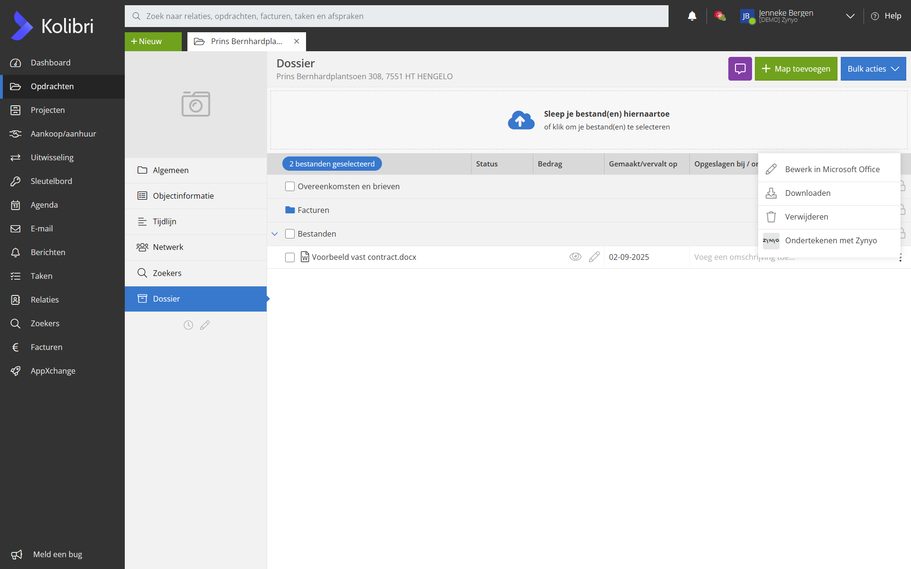The width and height of the screenshot is (911, 569).
Task: Click the purple chat comment button
Action: tap(740, 69)
